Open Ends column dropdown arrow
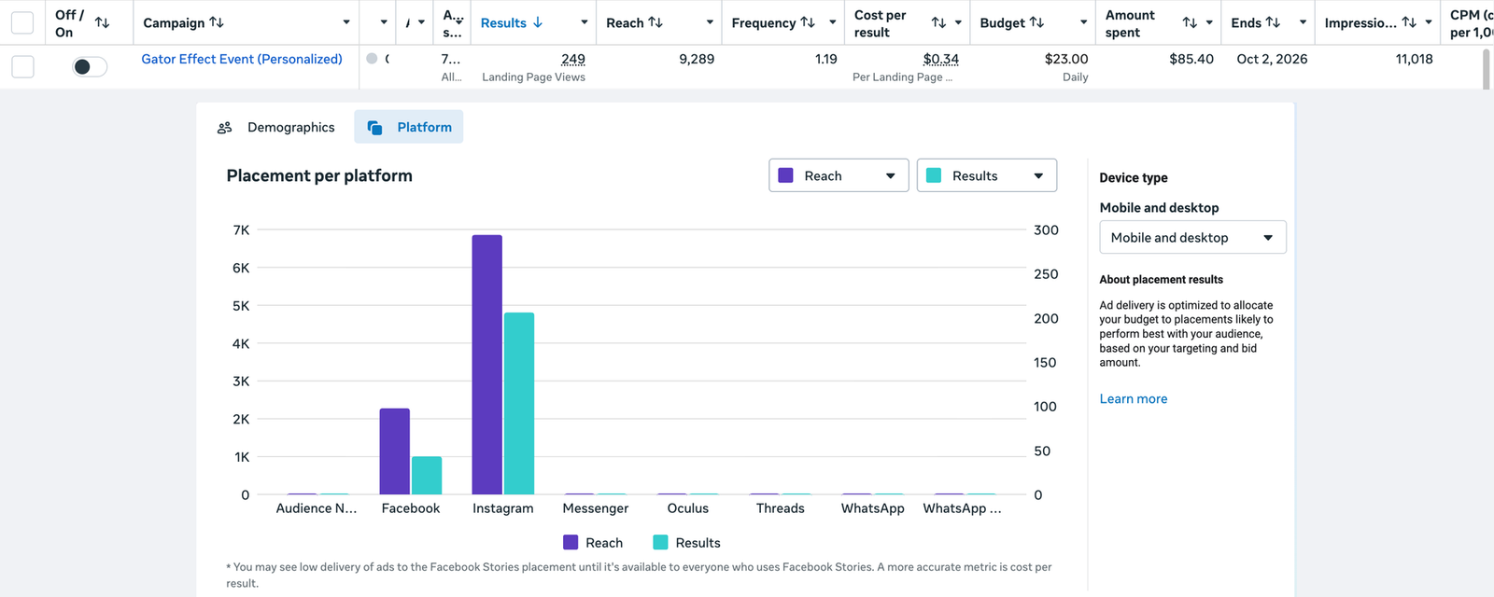1494x597 pixels. click(1303, 22)
